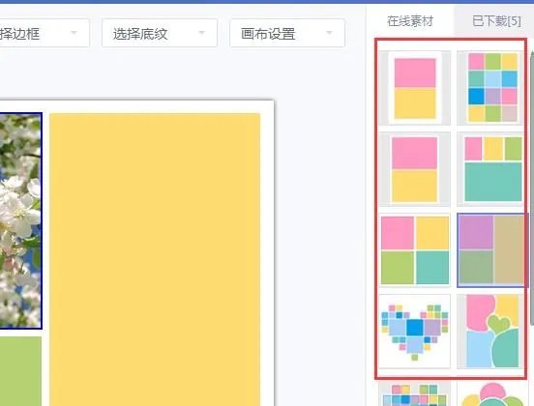Image resolution: width=534 pixels, height=406 pixels.
Task: Click the large yellow collage cell
Action: (x=155, y=259)
